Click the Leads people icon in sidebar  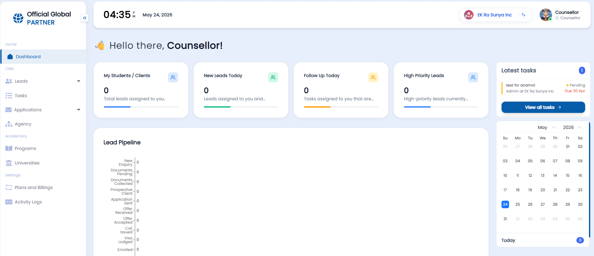(x=9, y=81)
